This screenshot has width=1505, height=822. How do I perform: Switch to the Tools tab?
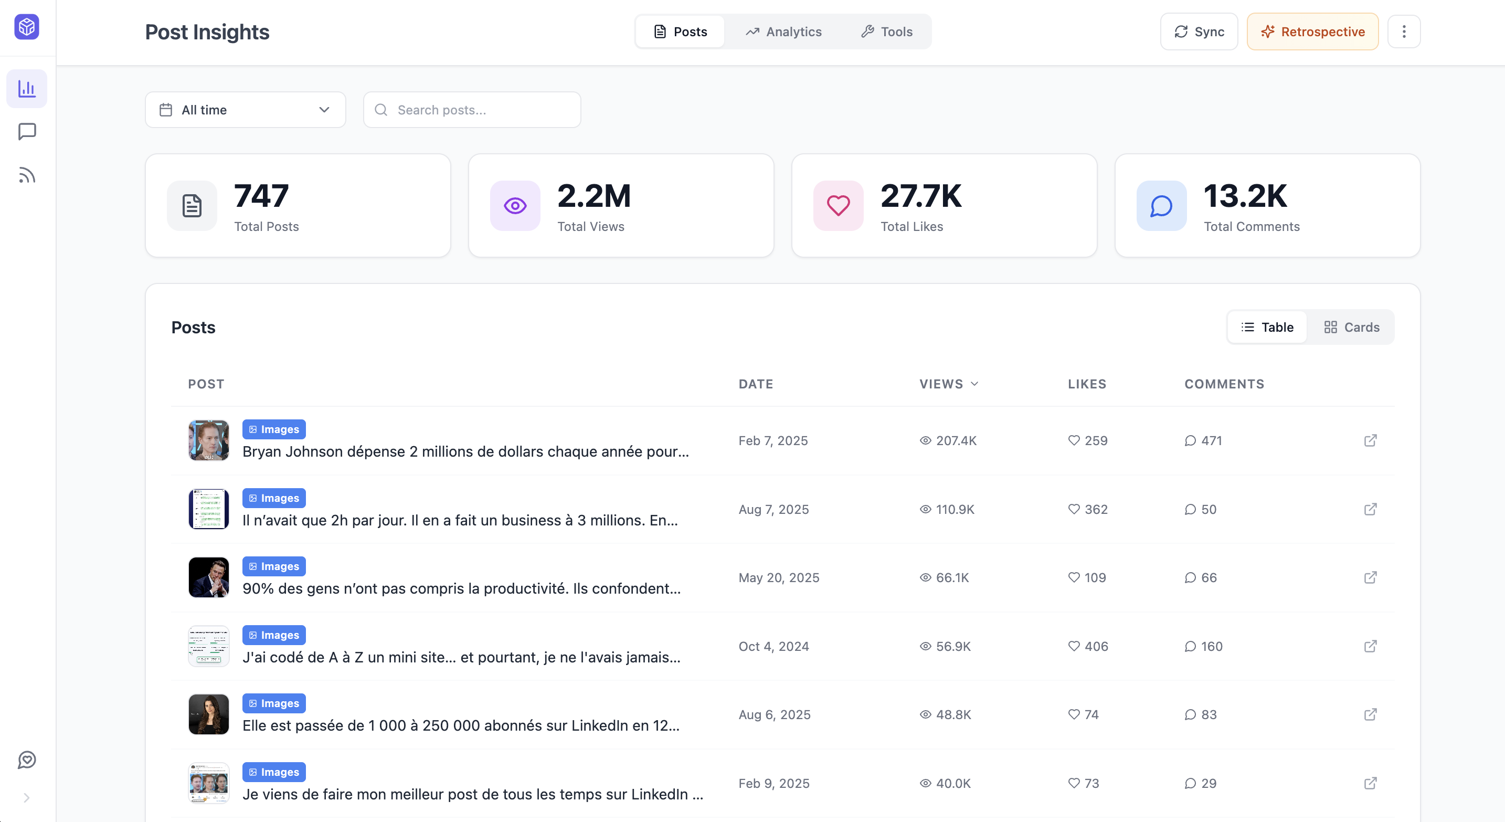point(886,31)
